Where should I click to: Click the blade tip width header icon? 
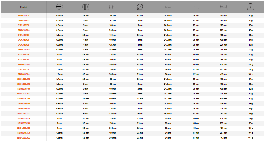(86, 7)
